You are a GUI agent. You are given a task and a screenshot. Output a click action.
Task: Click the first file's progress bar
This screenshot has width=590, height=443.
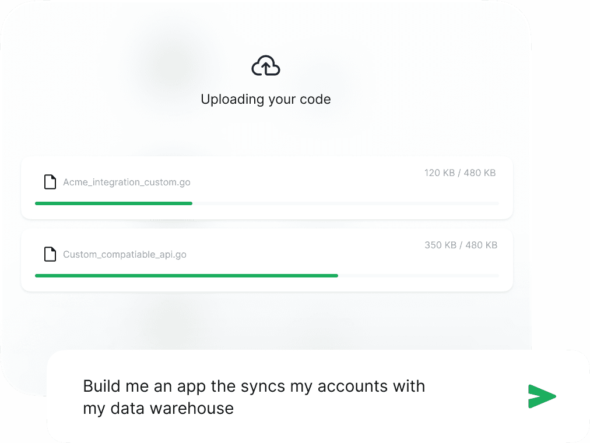(266, 203)
